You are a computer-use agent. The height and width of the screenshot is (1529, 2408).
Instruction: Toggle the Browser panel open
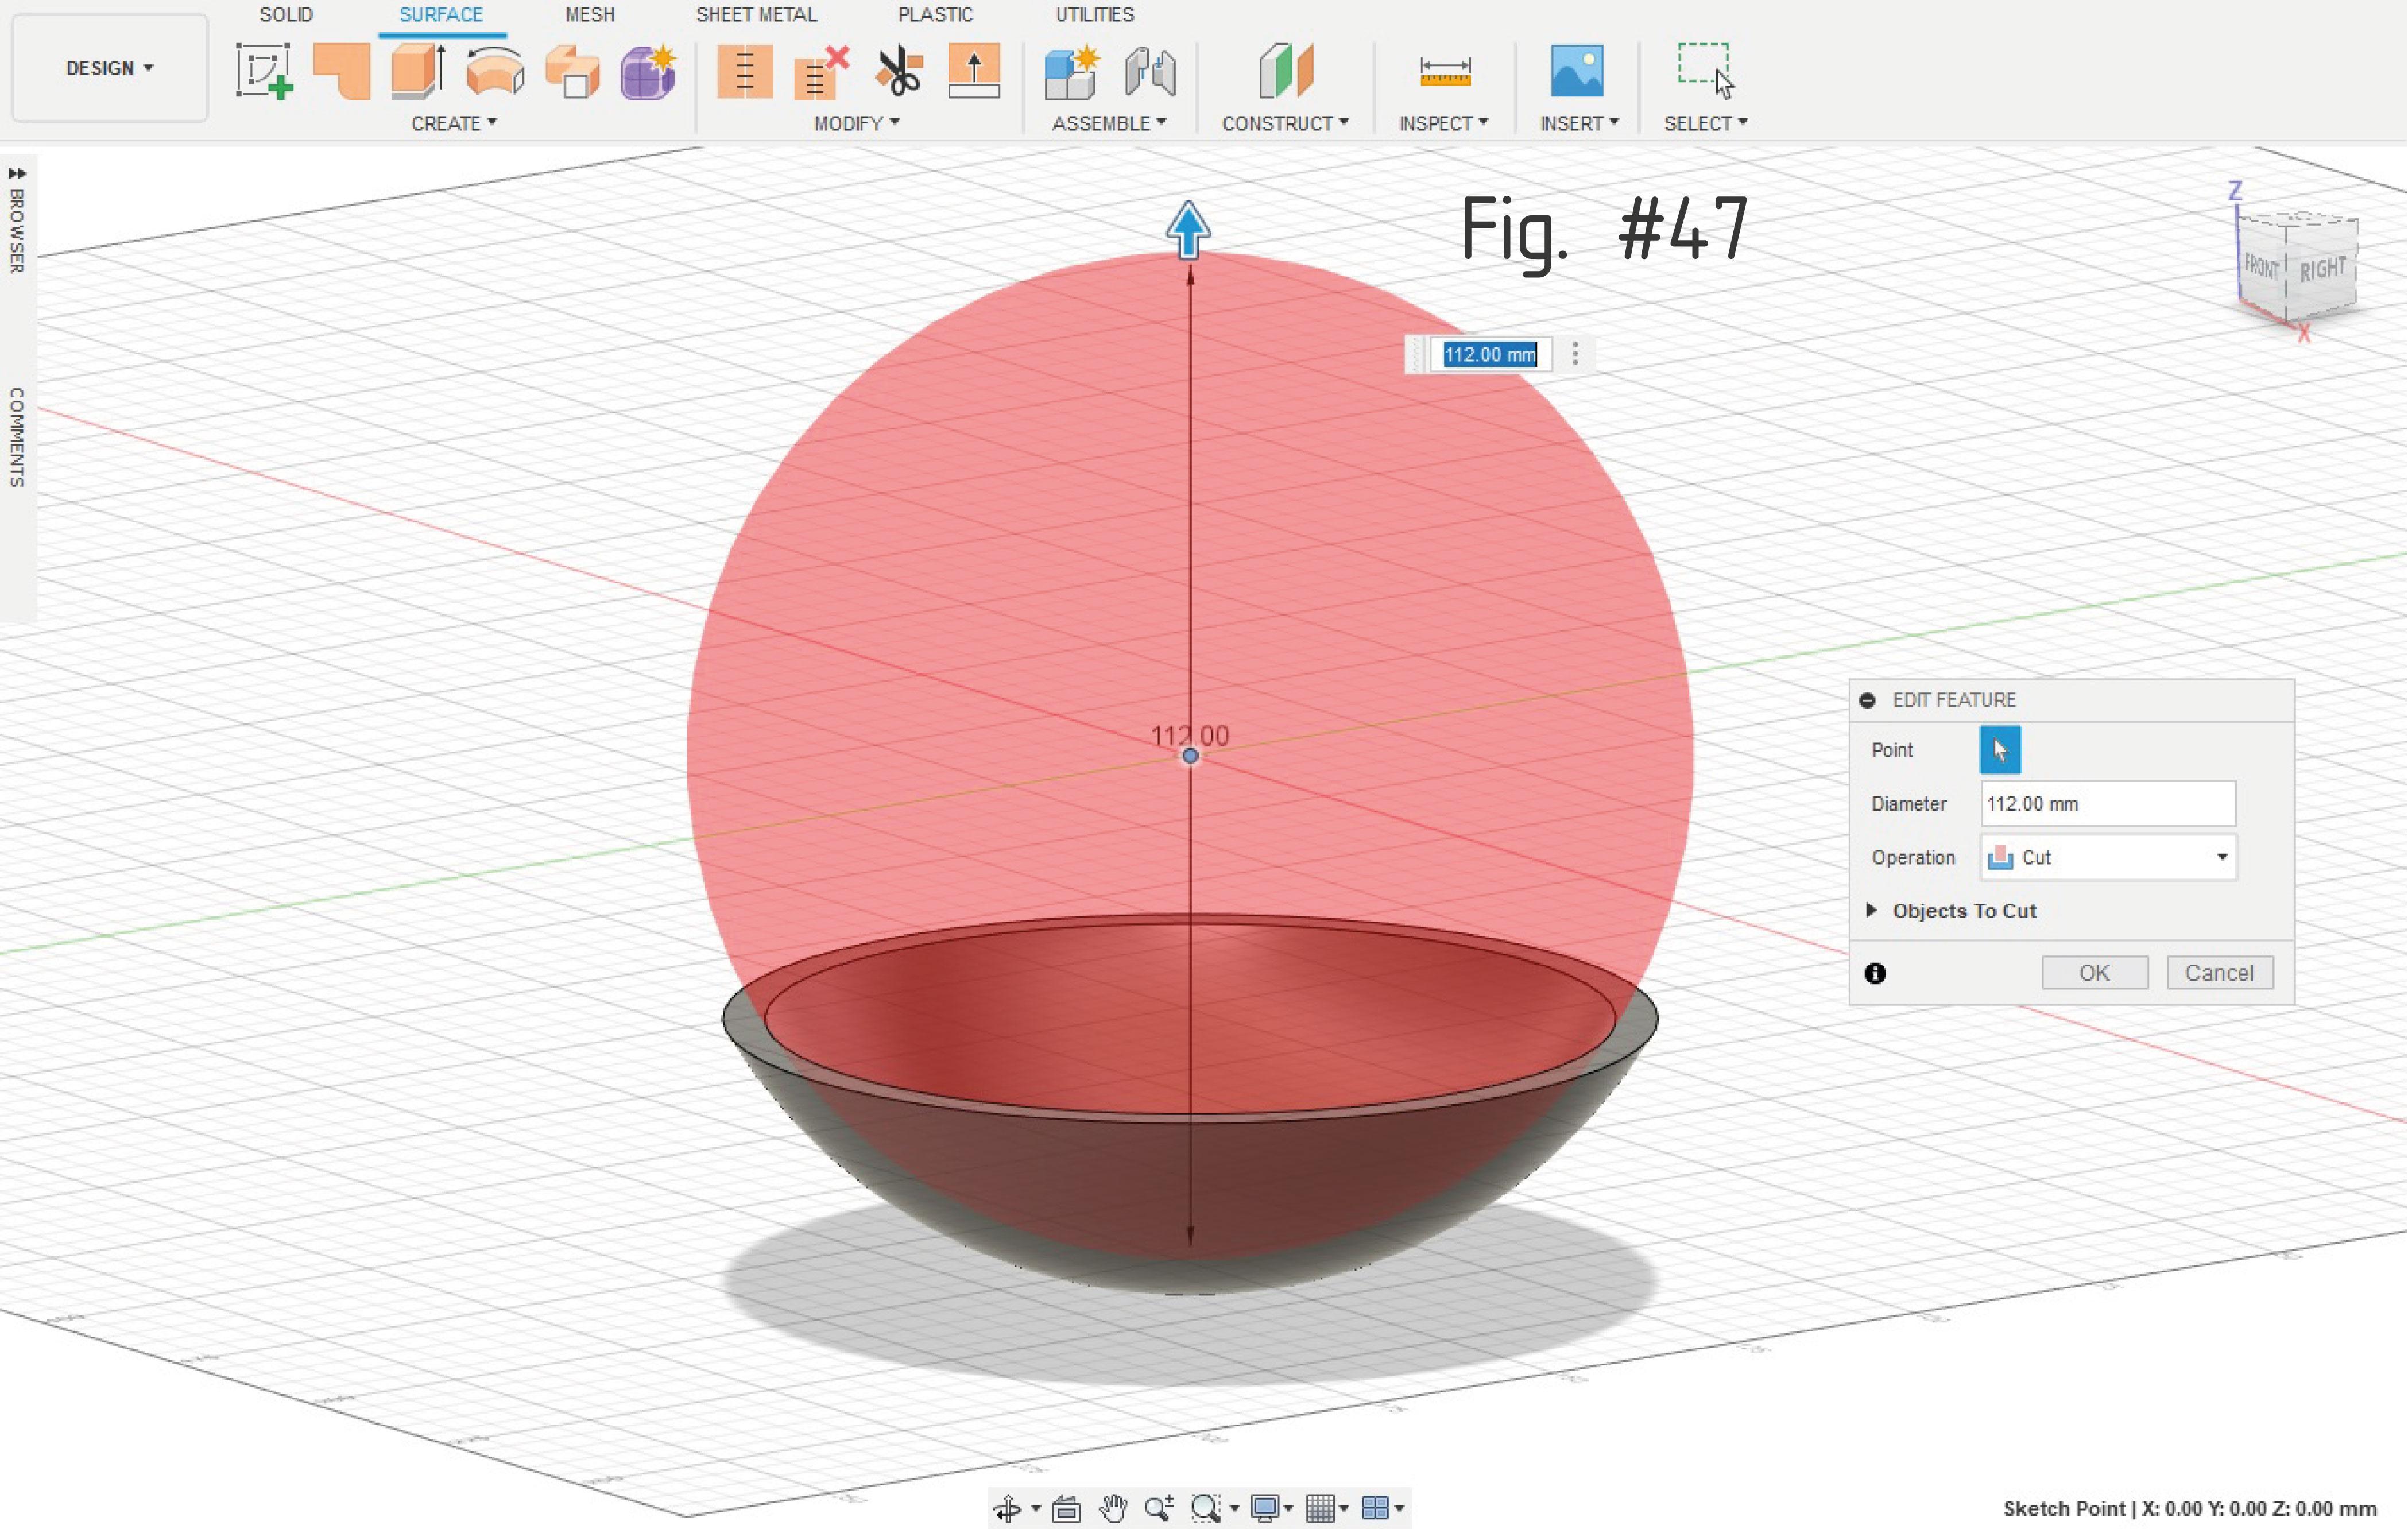pos(16,175)
